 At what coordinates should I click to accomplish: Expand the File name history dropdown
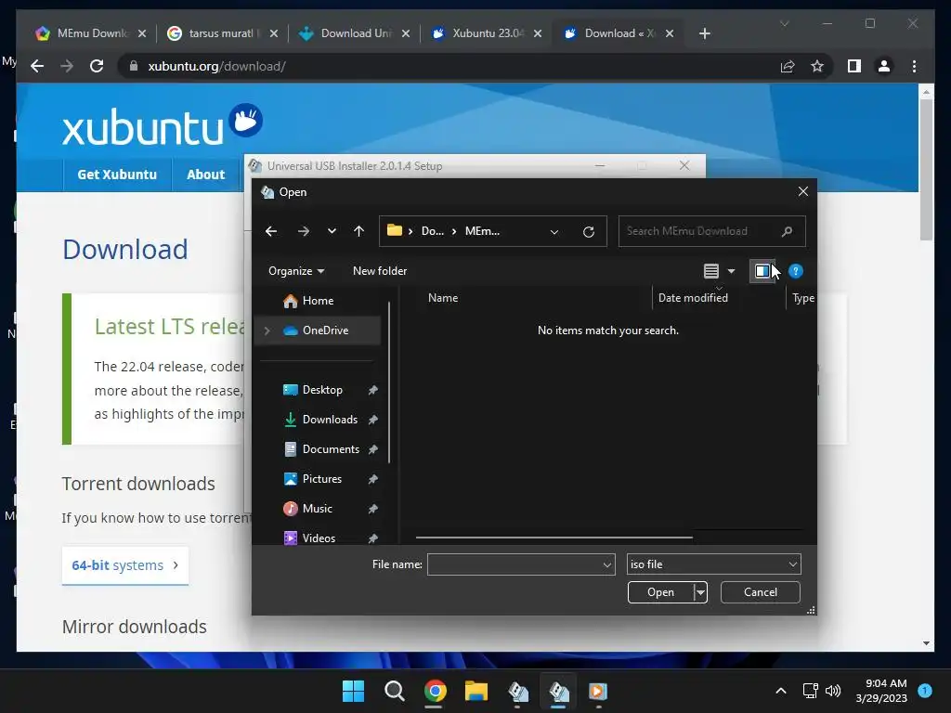pos(607,565)
